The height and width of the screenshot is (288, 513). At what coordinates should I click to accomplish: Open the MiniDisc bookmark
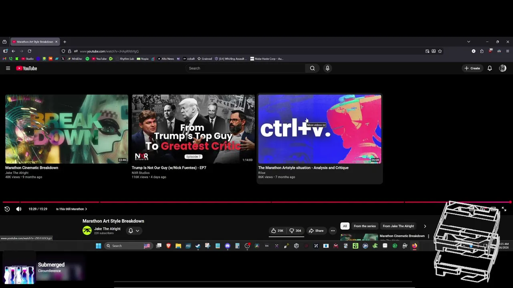[75, 59]
